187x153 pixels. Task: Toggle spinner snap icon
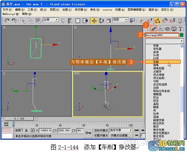(x=172, y=21)
